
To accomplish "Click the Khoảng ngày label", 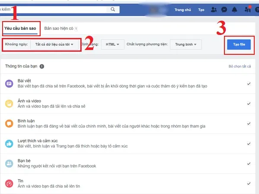I will (x=16, y=44).
